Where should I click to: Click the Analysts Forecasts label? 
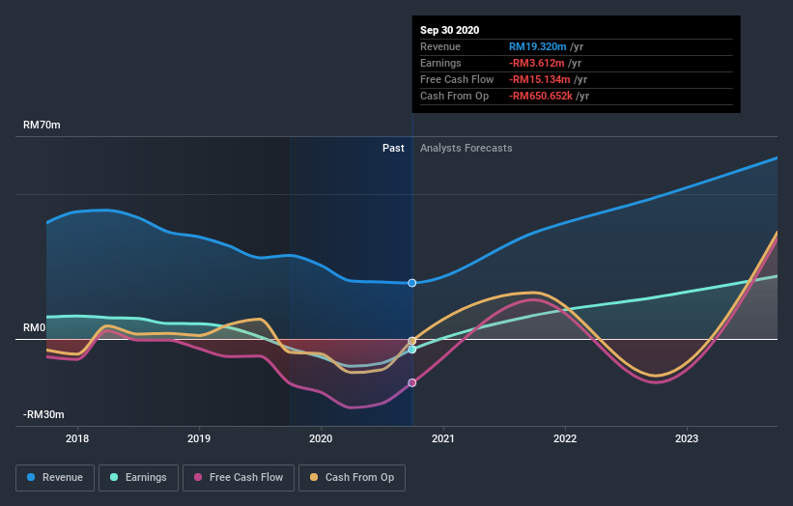tap(467, 148)
